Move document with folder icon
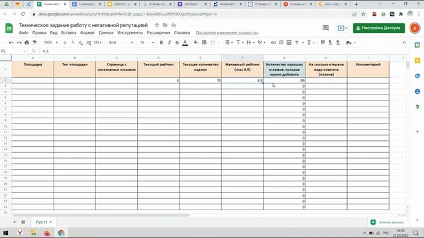424x238 pixels. click(x=165, y=25)
